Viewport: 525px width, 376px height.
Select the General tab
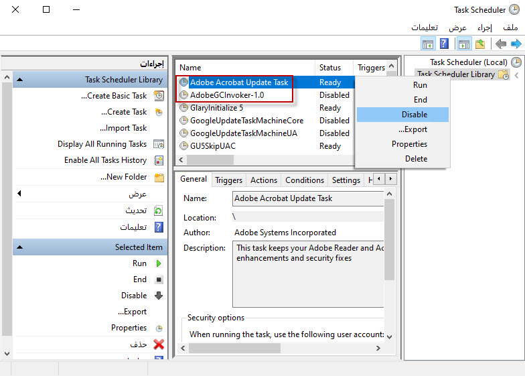coord(194,180)
